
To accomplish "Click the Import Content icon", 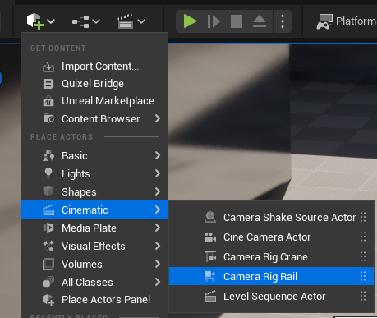I will (x=48, y=67).
